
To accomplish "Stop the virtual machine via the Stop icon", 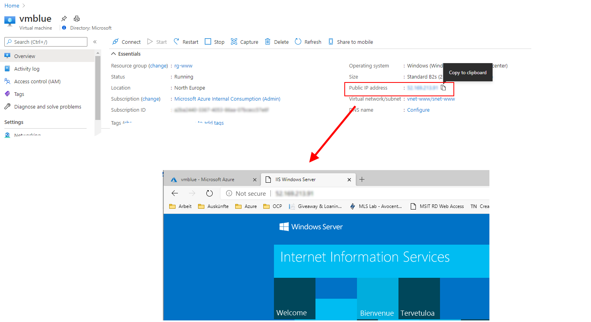I will click(x=208, y=41).
